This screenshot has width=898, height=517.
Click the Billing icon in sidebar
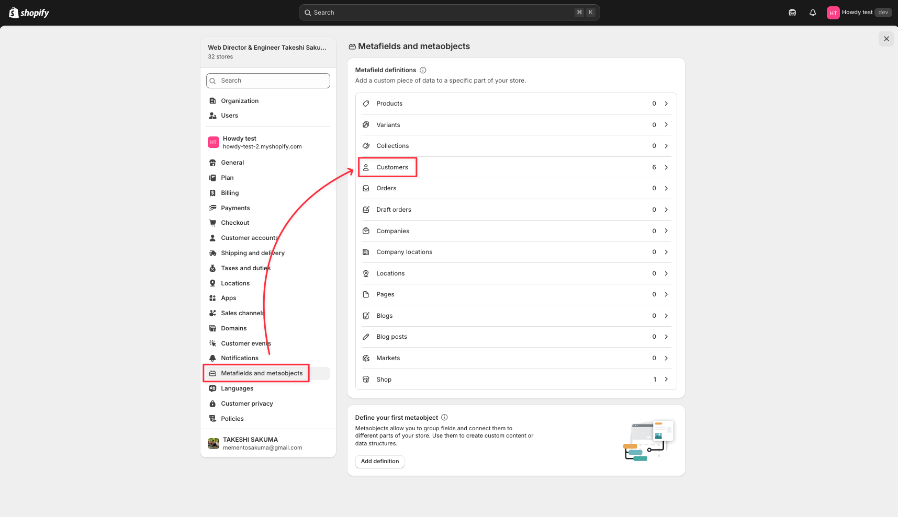[x=212, y=193]
